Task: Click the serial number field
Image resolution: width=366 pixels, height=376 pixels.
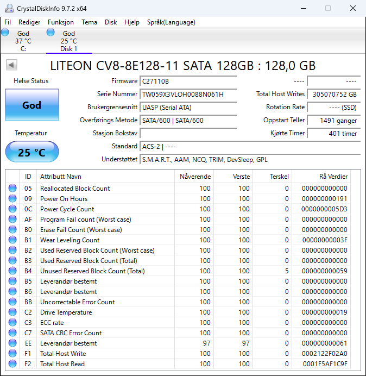Action: click(x=188, y=94)
